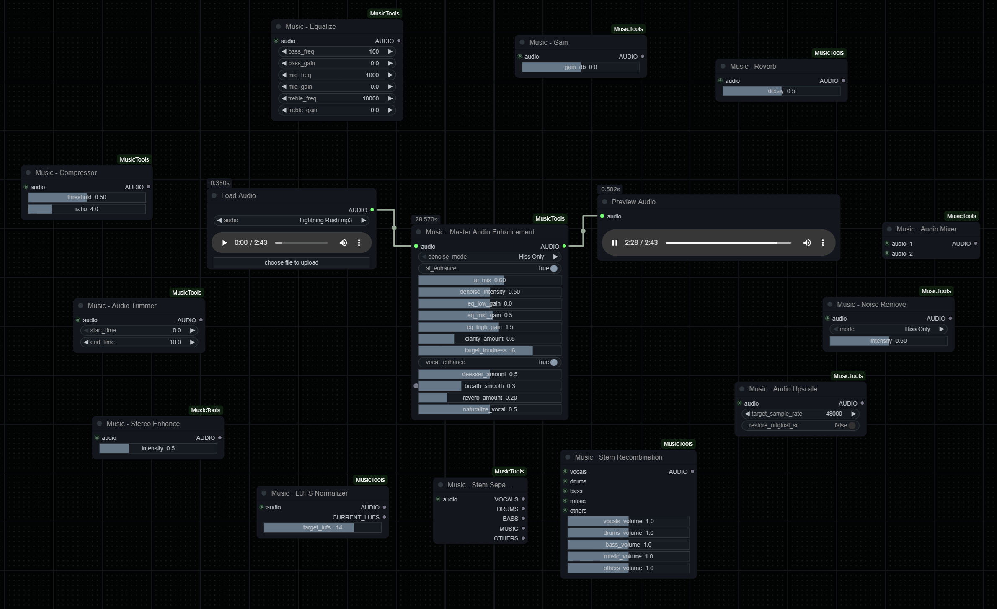Click Audio Mixer's audio_2 input port
The width and height of the screenshot is (997, 609).
click(x=887, y=253)
